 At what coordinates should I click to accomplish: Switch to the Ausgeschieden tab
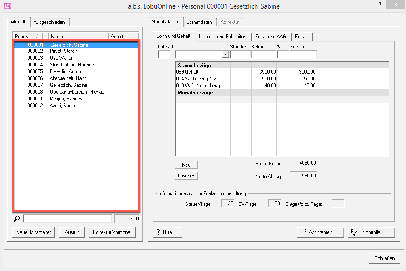[49, 22]
